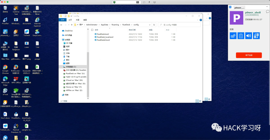Open WPS Office desktop icon
Screen dimensions: 270x140
click(x=16, y=80)
